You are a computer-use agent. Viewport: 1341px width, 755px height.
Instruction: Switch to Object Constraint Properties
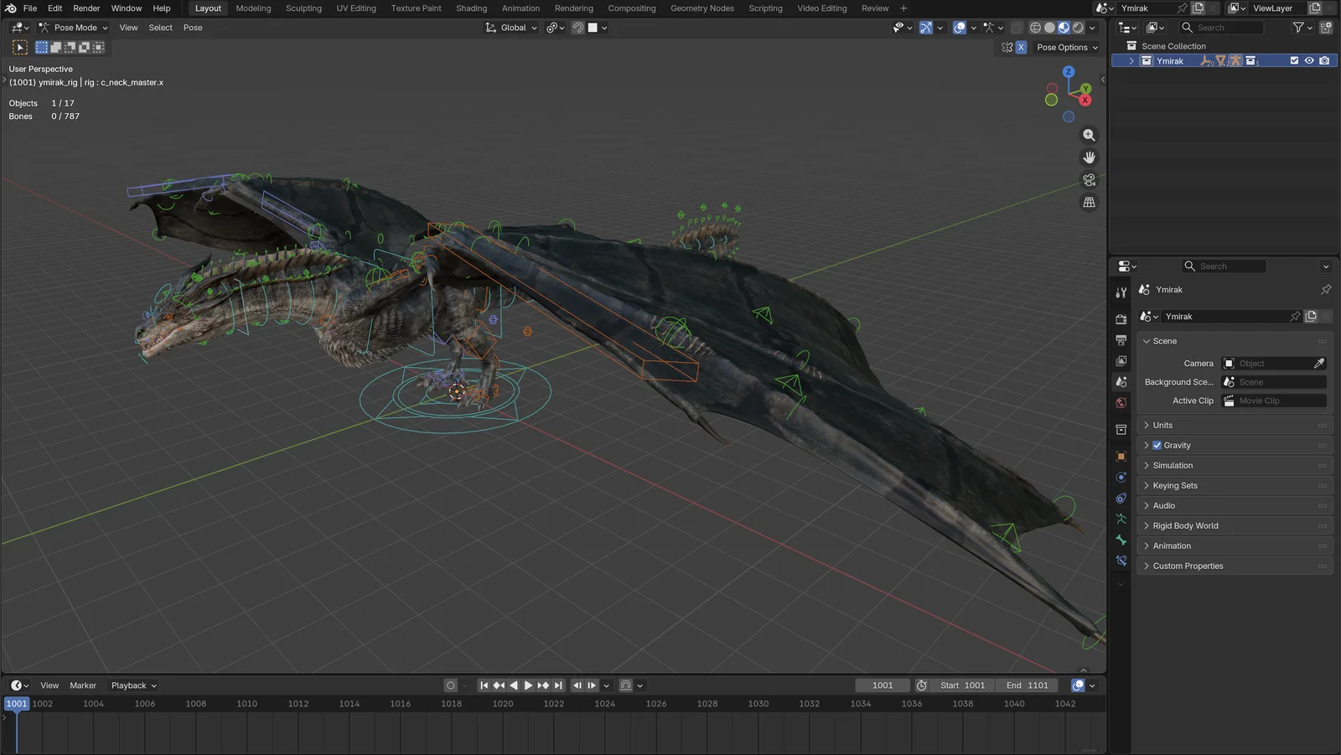coord(1121,498)
